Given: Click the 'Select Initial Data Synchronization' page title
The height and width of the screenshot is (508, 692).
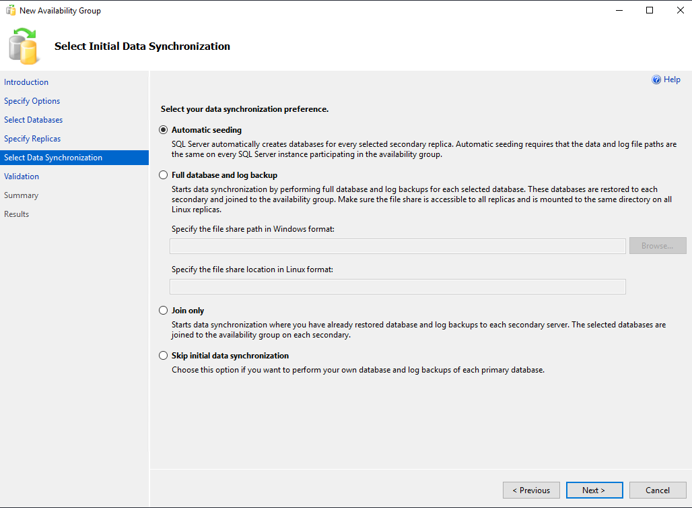Looking at the screenshot, I should (142, 46).
